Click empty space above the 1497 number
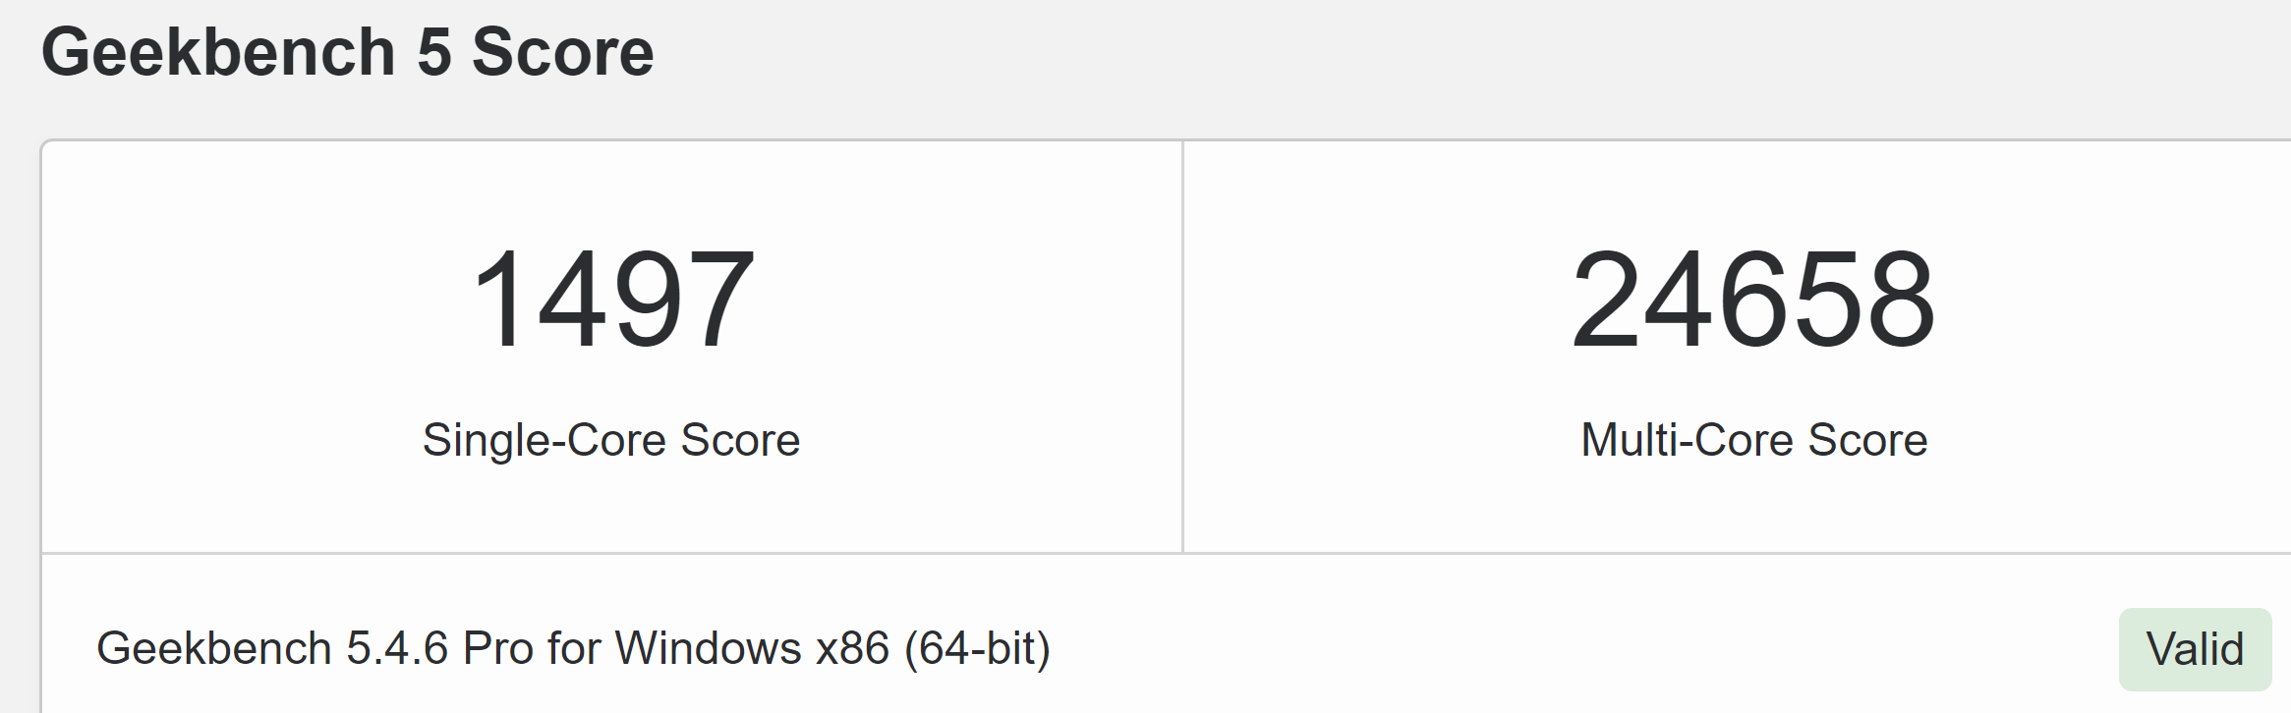 612,192
